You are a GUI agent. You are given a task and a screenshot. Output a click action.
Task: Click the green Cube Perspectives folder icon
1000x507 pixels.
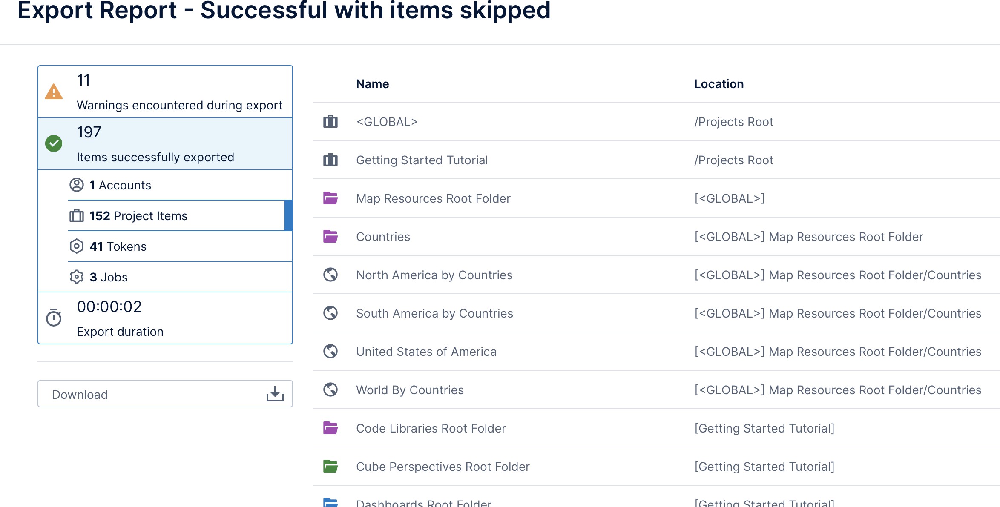pyautogui.click(x=330, y=466)
